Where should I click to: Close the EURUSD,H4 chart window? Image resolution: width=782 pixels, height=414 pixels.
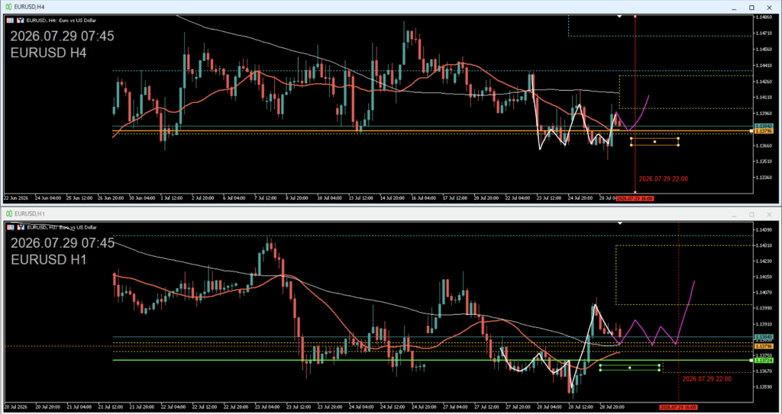[x=768, y=7]
